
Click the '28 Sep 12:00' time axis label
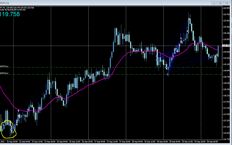[150, 142]
